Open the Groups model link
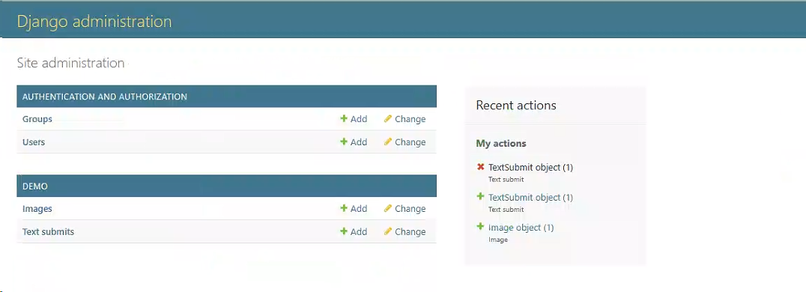This screenshot has height=292, width=806. click(x=37, y=119)
